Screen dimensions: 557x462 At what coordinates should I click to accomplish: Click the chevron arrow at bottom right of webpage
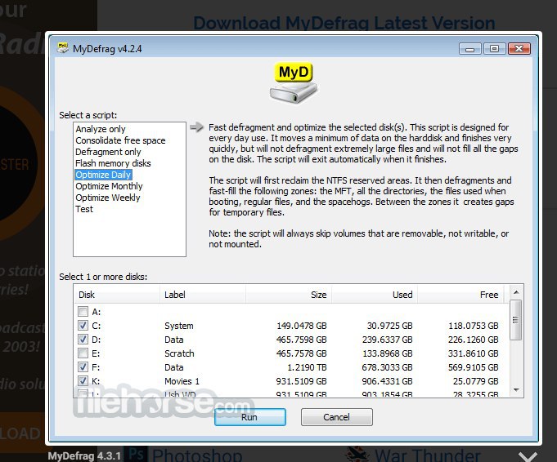tap(528, 456)
